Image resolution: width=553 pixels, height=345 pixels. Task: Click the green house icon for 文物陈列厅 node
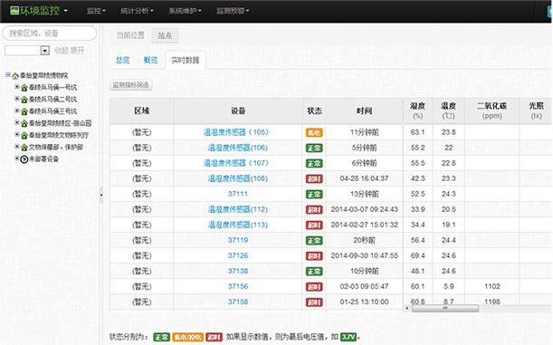tap(24, 136)
